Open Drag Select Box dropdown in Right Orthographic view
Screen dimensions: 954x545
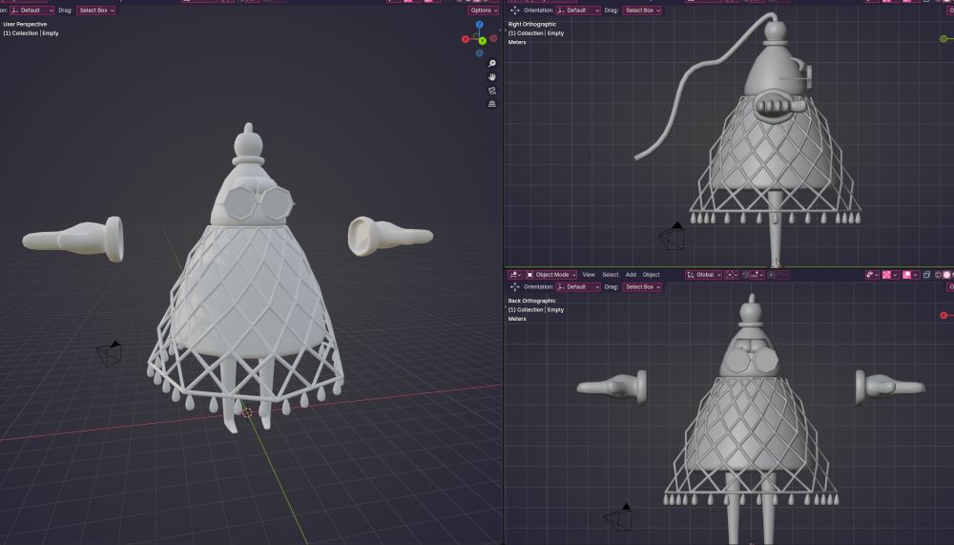[642, 10]
